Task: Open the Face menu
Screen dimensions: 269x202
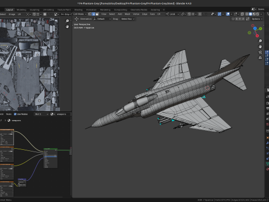Action: (x=152, y=14)
